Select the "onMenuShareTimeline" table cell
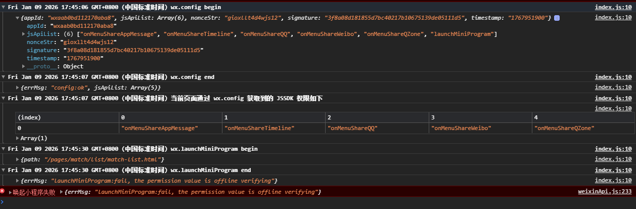 pyautogui.click(x=274, y=128)
